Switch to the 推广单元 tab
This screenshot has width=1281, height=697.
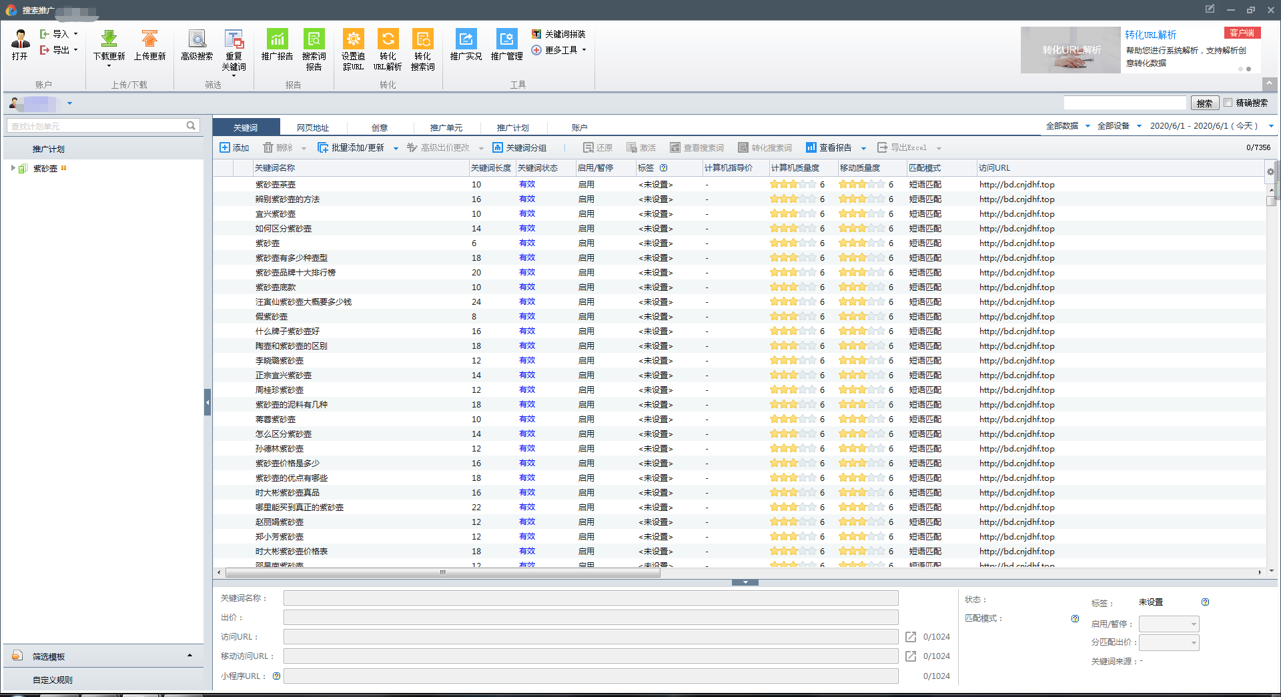(446, 127)
